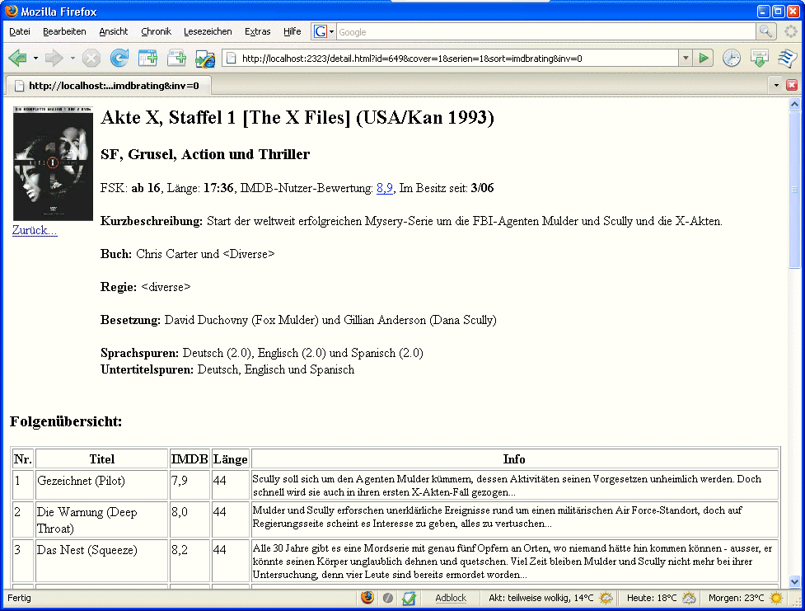The height and width of the screenshot is (611, 805).
Task: Click the vertical scrollbar thumb
Action: click(x=794, y=189)
